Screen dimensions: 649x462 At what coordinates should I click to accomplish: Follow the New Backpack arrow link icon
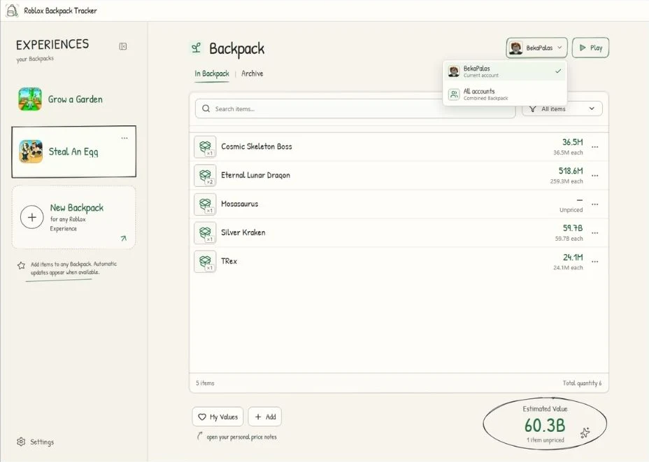pyautogui.click(x=123, y=238)
